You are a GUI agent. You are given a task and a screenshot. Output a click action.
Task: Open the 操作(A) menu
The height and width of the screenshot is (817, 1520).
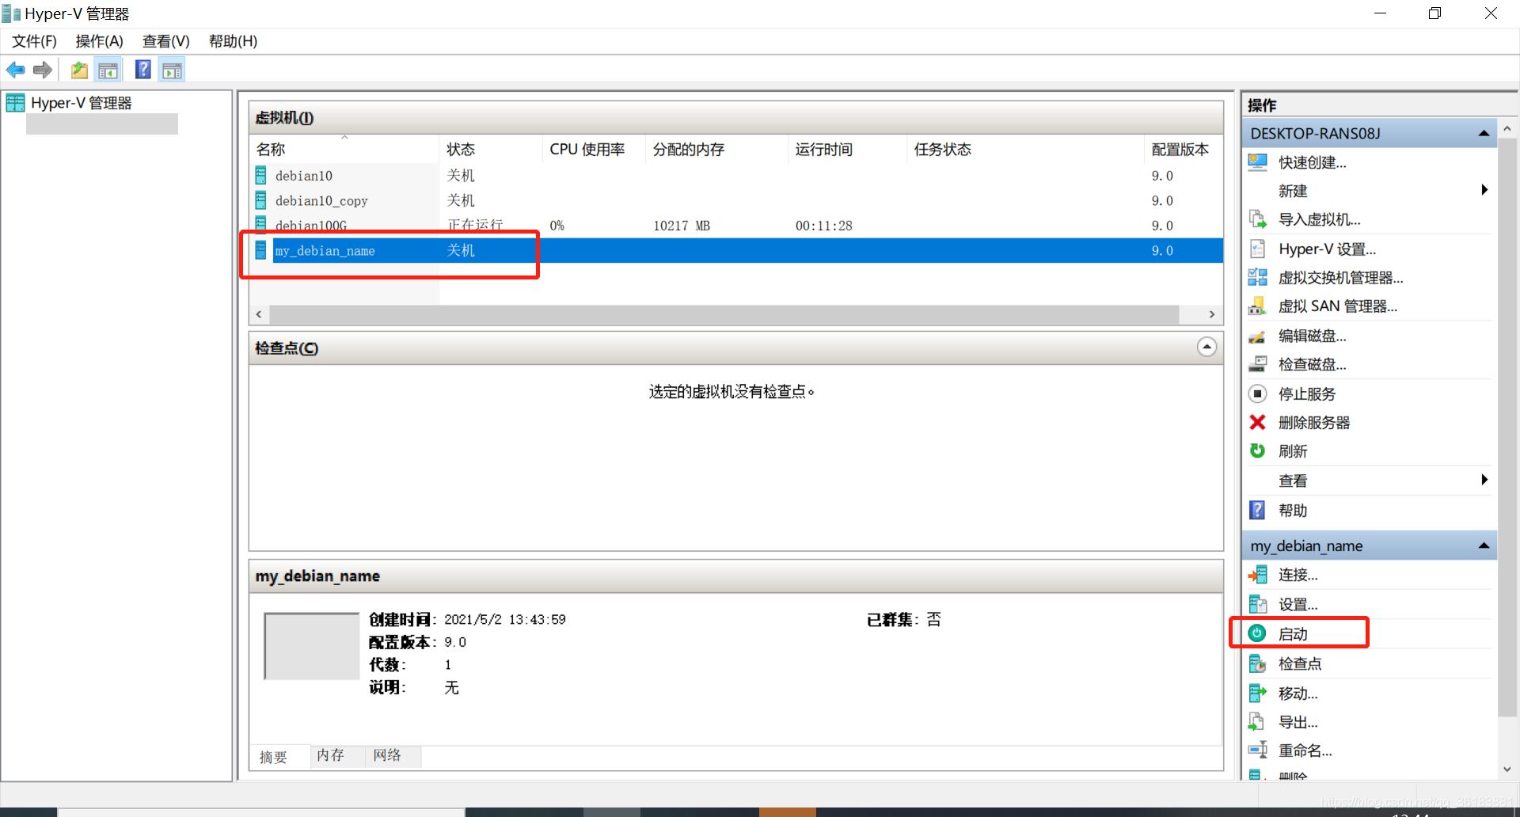(x=99, y=41)
